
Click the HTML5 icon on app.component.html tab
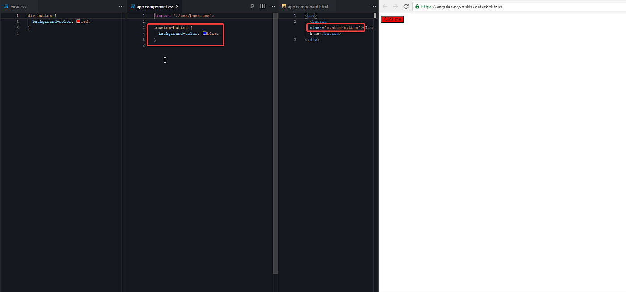283,6
